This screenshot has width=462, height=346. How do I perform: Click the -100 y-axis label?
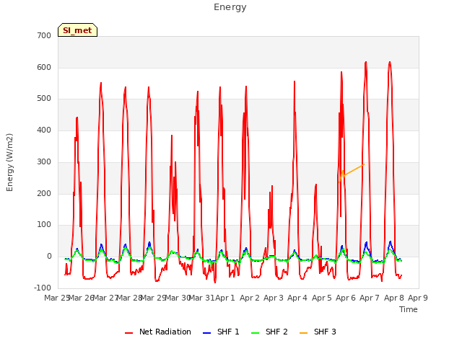[x=43, y=288]
